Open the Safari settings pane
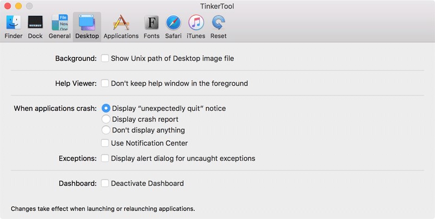Viewport: 435px width, 219px height. tap(173, 27)
